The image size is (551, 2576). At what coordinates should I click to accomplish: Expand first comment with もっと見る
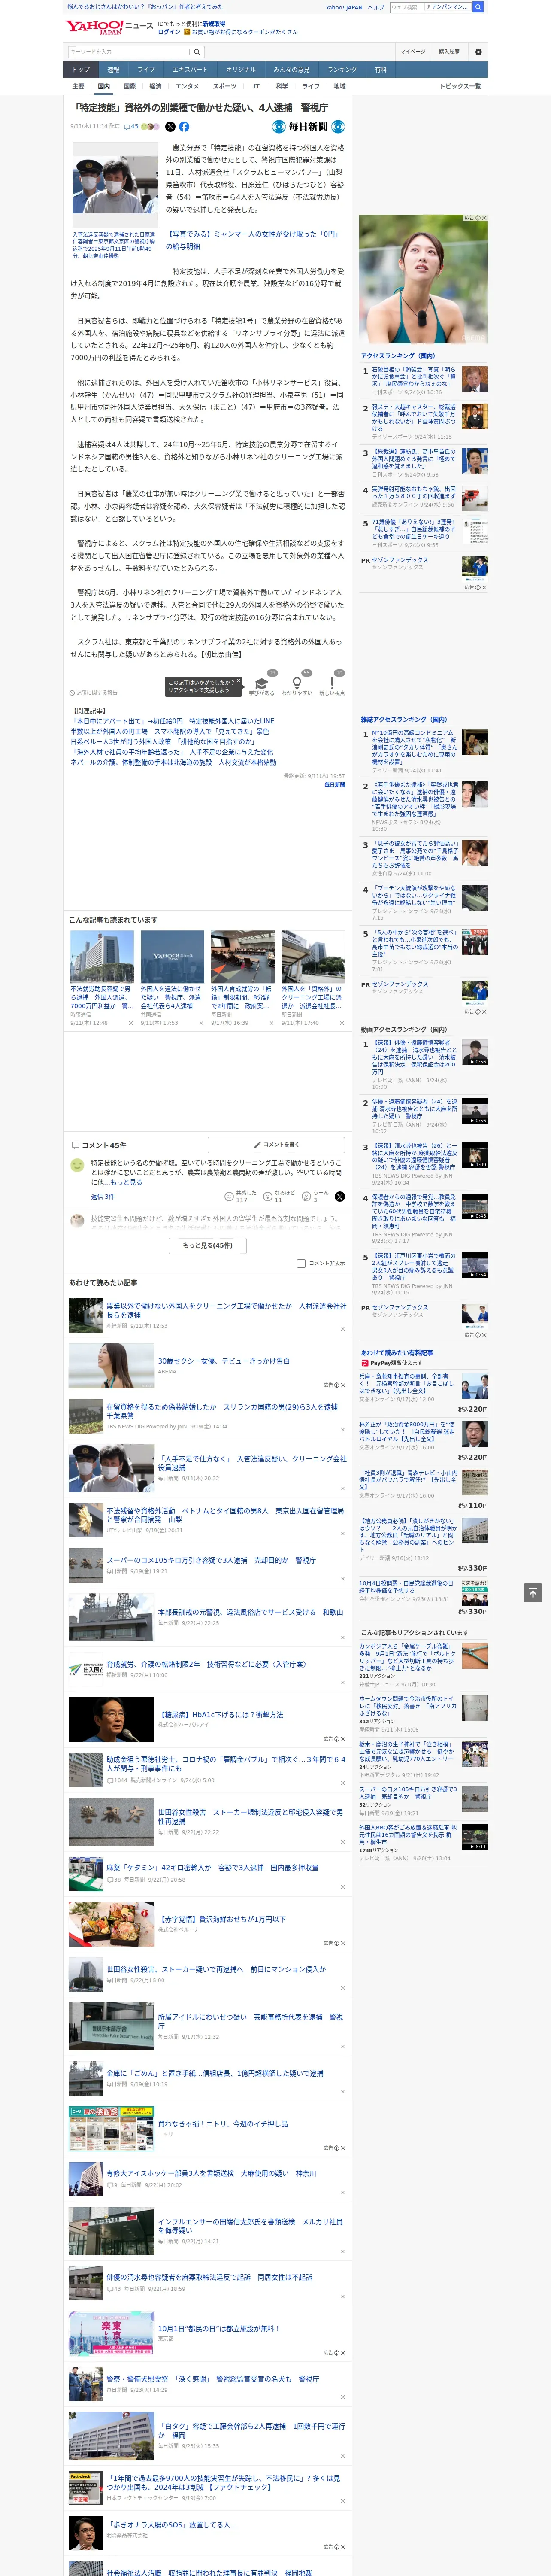[126, 1182]
